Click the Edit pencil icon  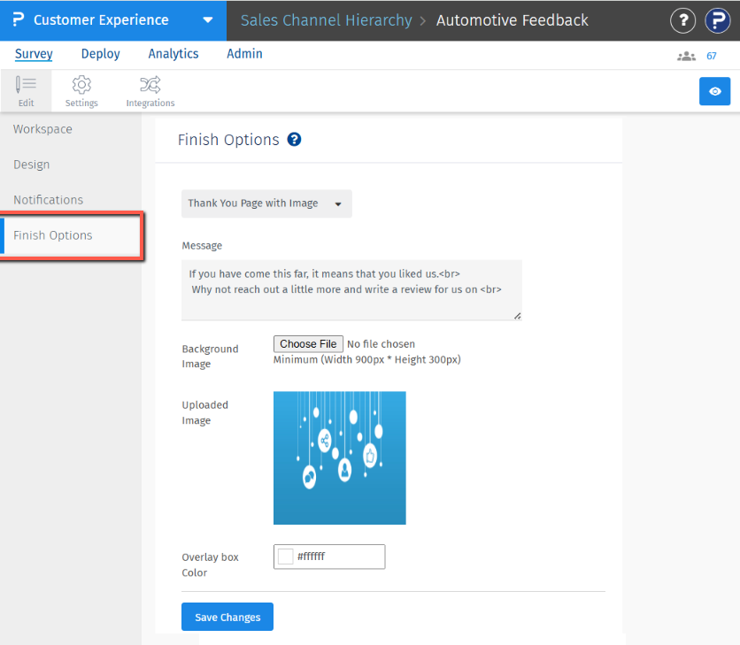click(26, 85)
